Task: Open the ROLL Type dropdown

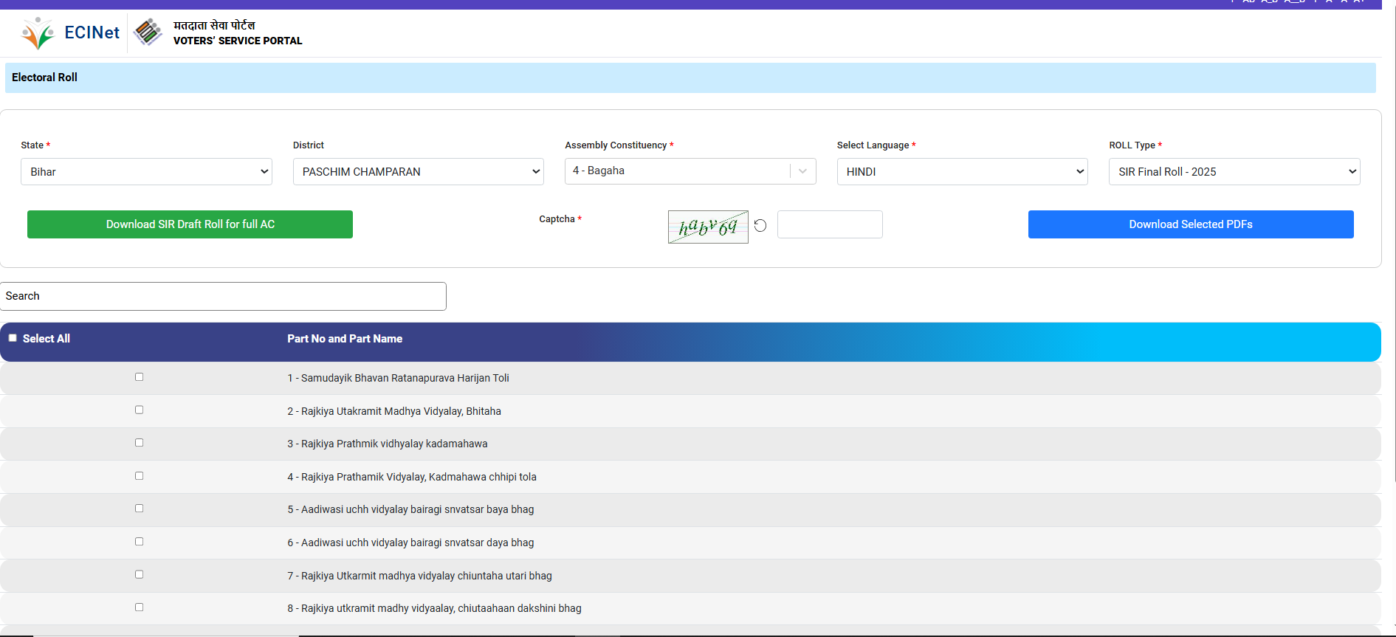Action: coord(1234,172)
